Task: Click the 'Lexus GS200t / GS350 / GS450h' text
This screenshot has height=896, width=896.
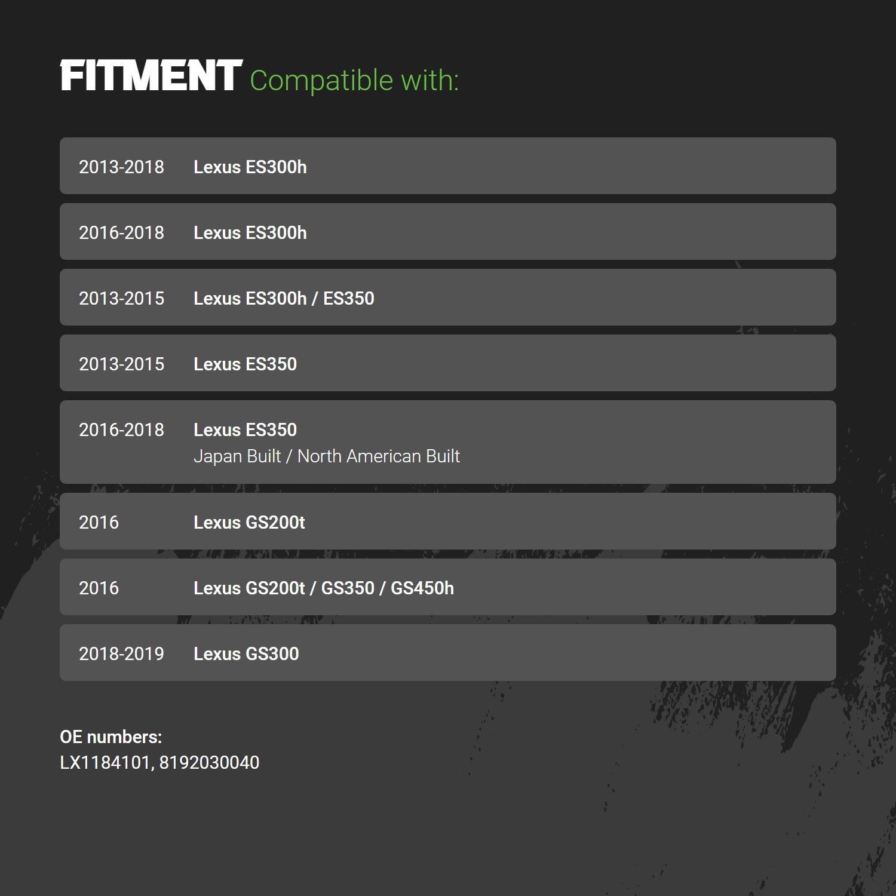Action: pos(324,588)
